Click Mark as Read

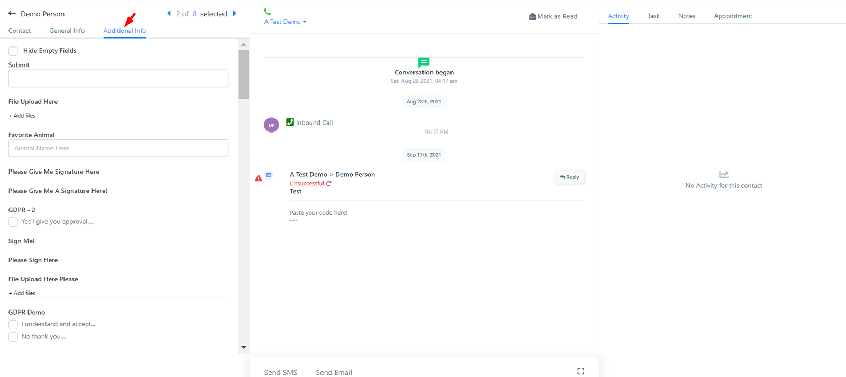pos(553,16)
